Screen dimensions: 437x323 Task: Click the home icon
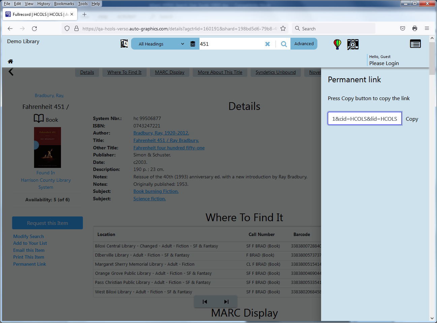(10, 61)
